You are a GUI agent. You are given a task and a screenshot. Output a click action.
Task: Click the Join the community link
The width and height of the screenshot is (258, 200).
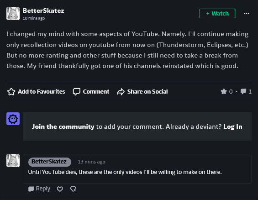[63, 126]
